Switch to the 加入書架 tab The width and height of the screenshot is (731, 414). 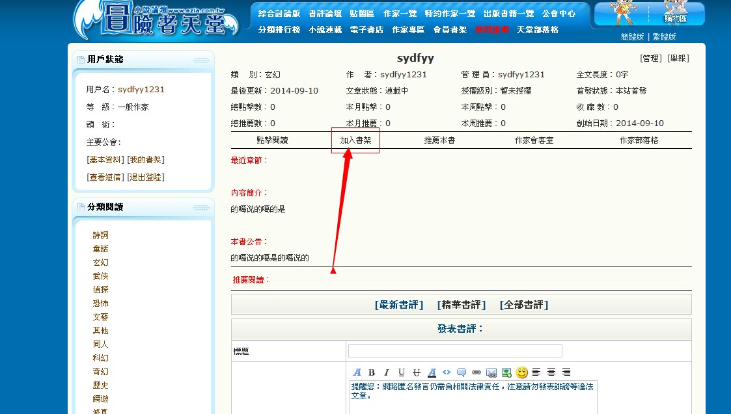click(355, 140)
